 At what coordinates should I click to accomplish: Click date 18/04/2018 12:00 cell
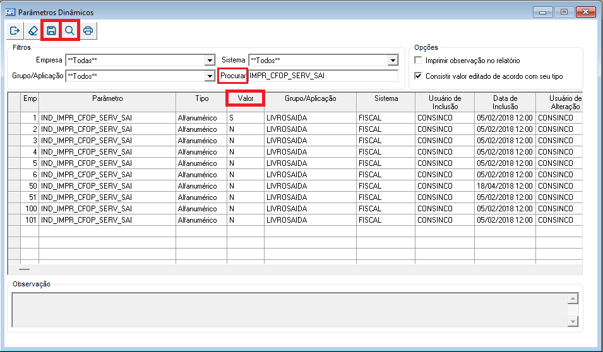pyautogui.click(x=505, y=186)
